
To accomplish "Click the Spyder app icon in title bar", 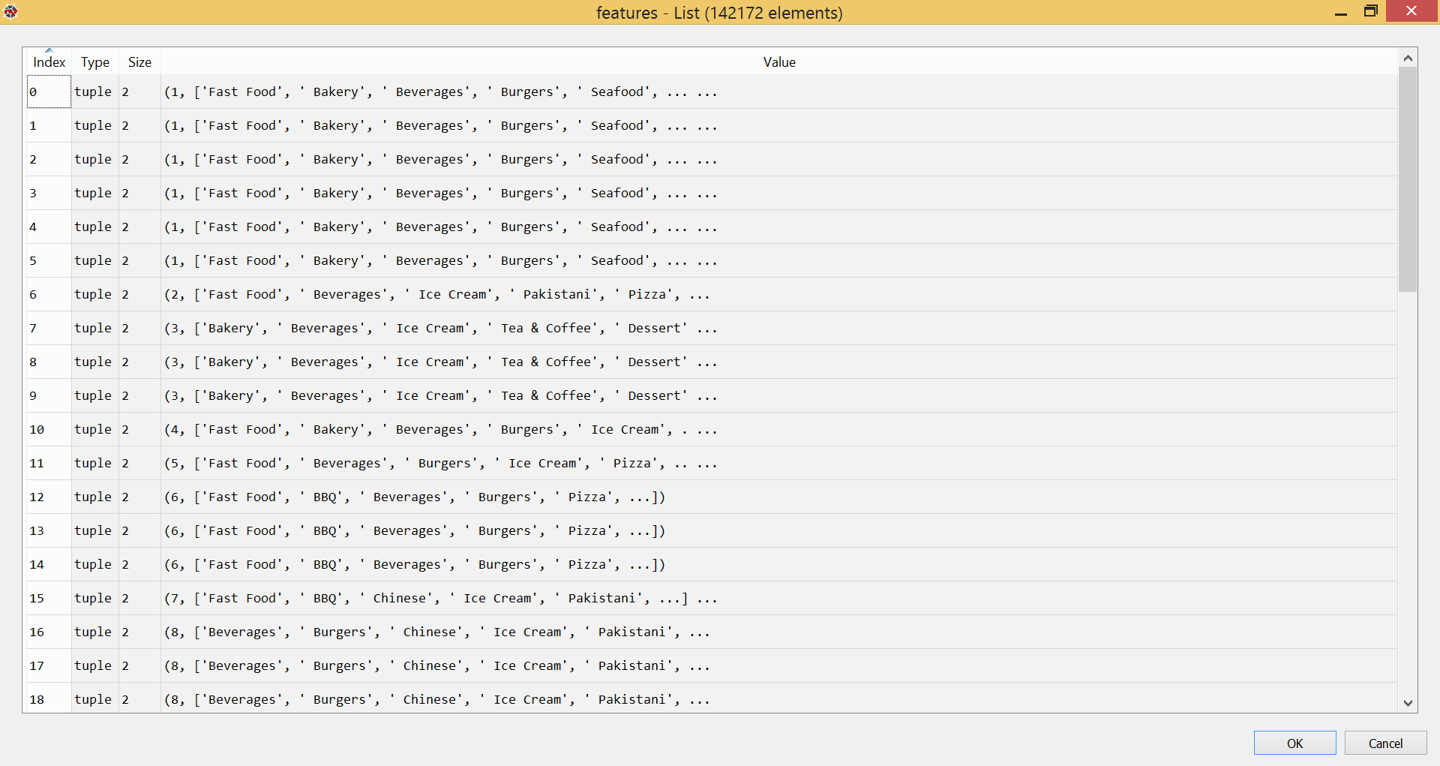I will [x=10, y=11].
